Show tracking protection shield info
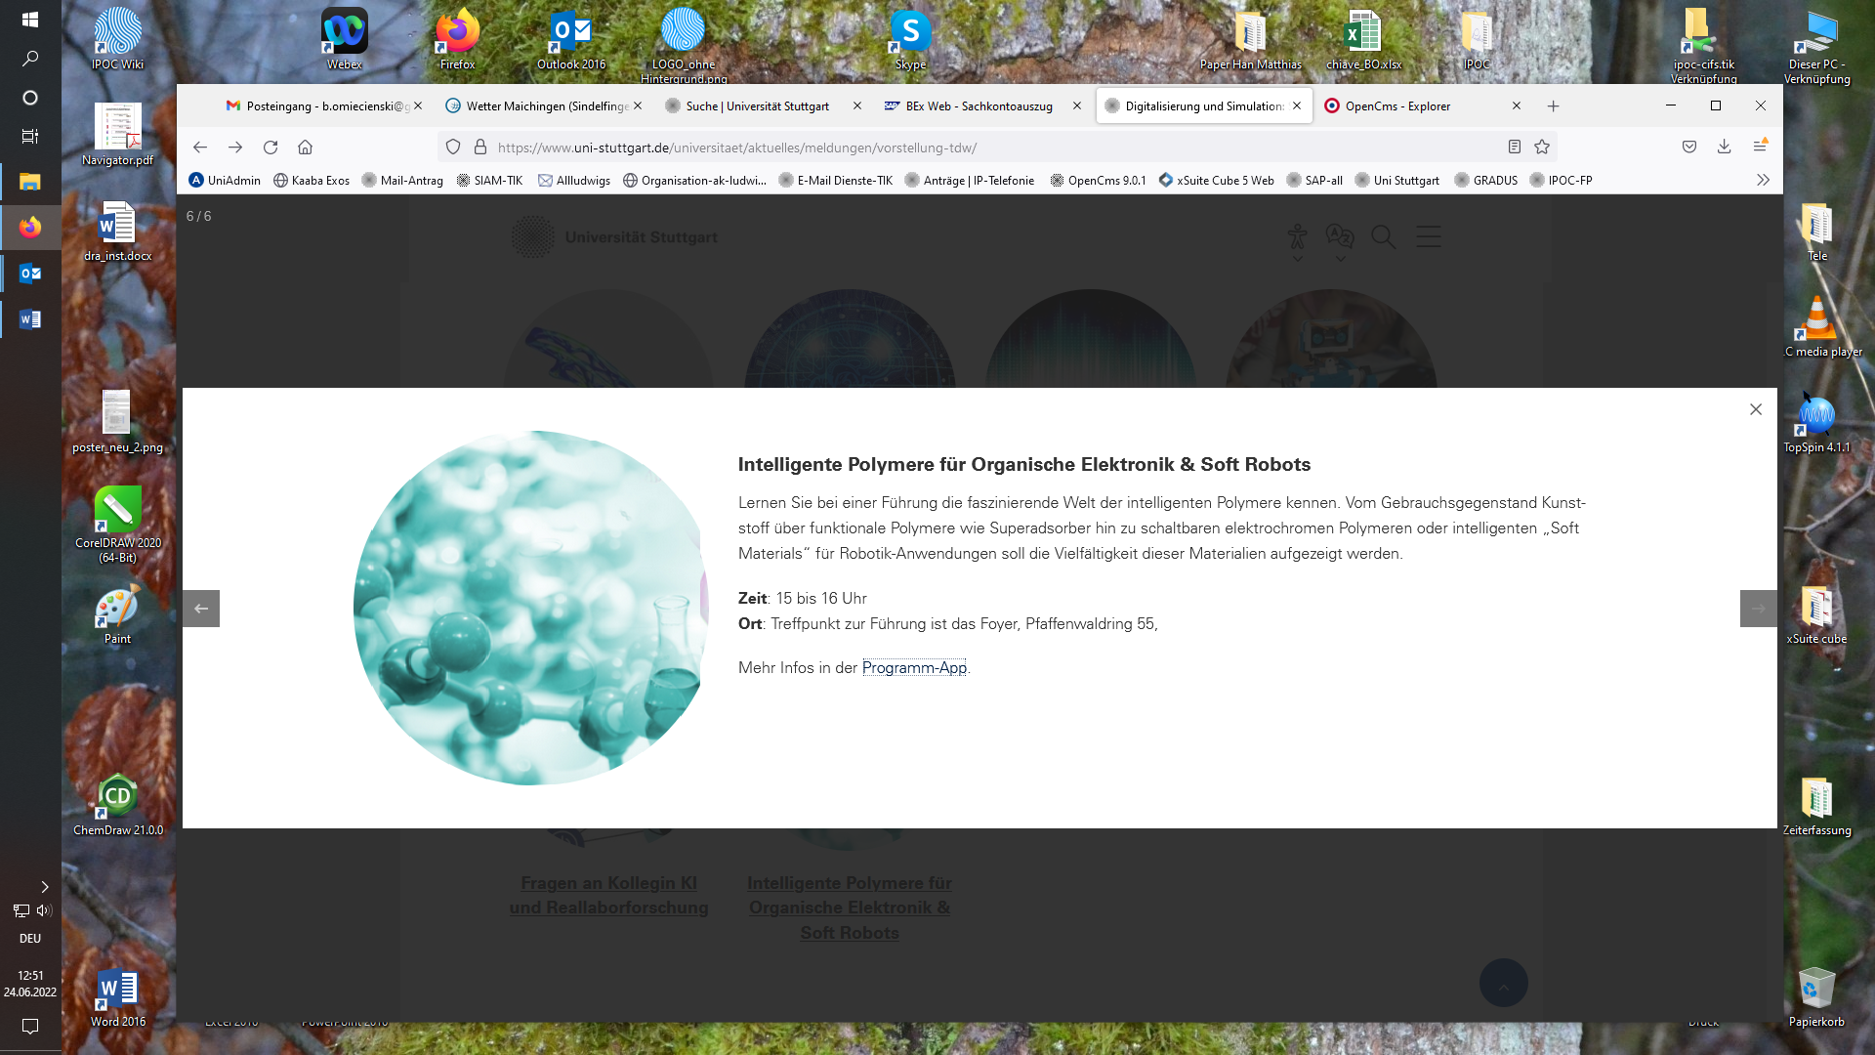This screenshot has height=1055, width=1875. point(453,147)
